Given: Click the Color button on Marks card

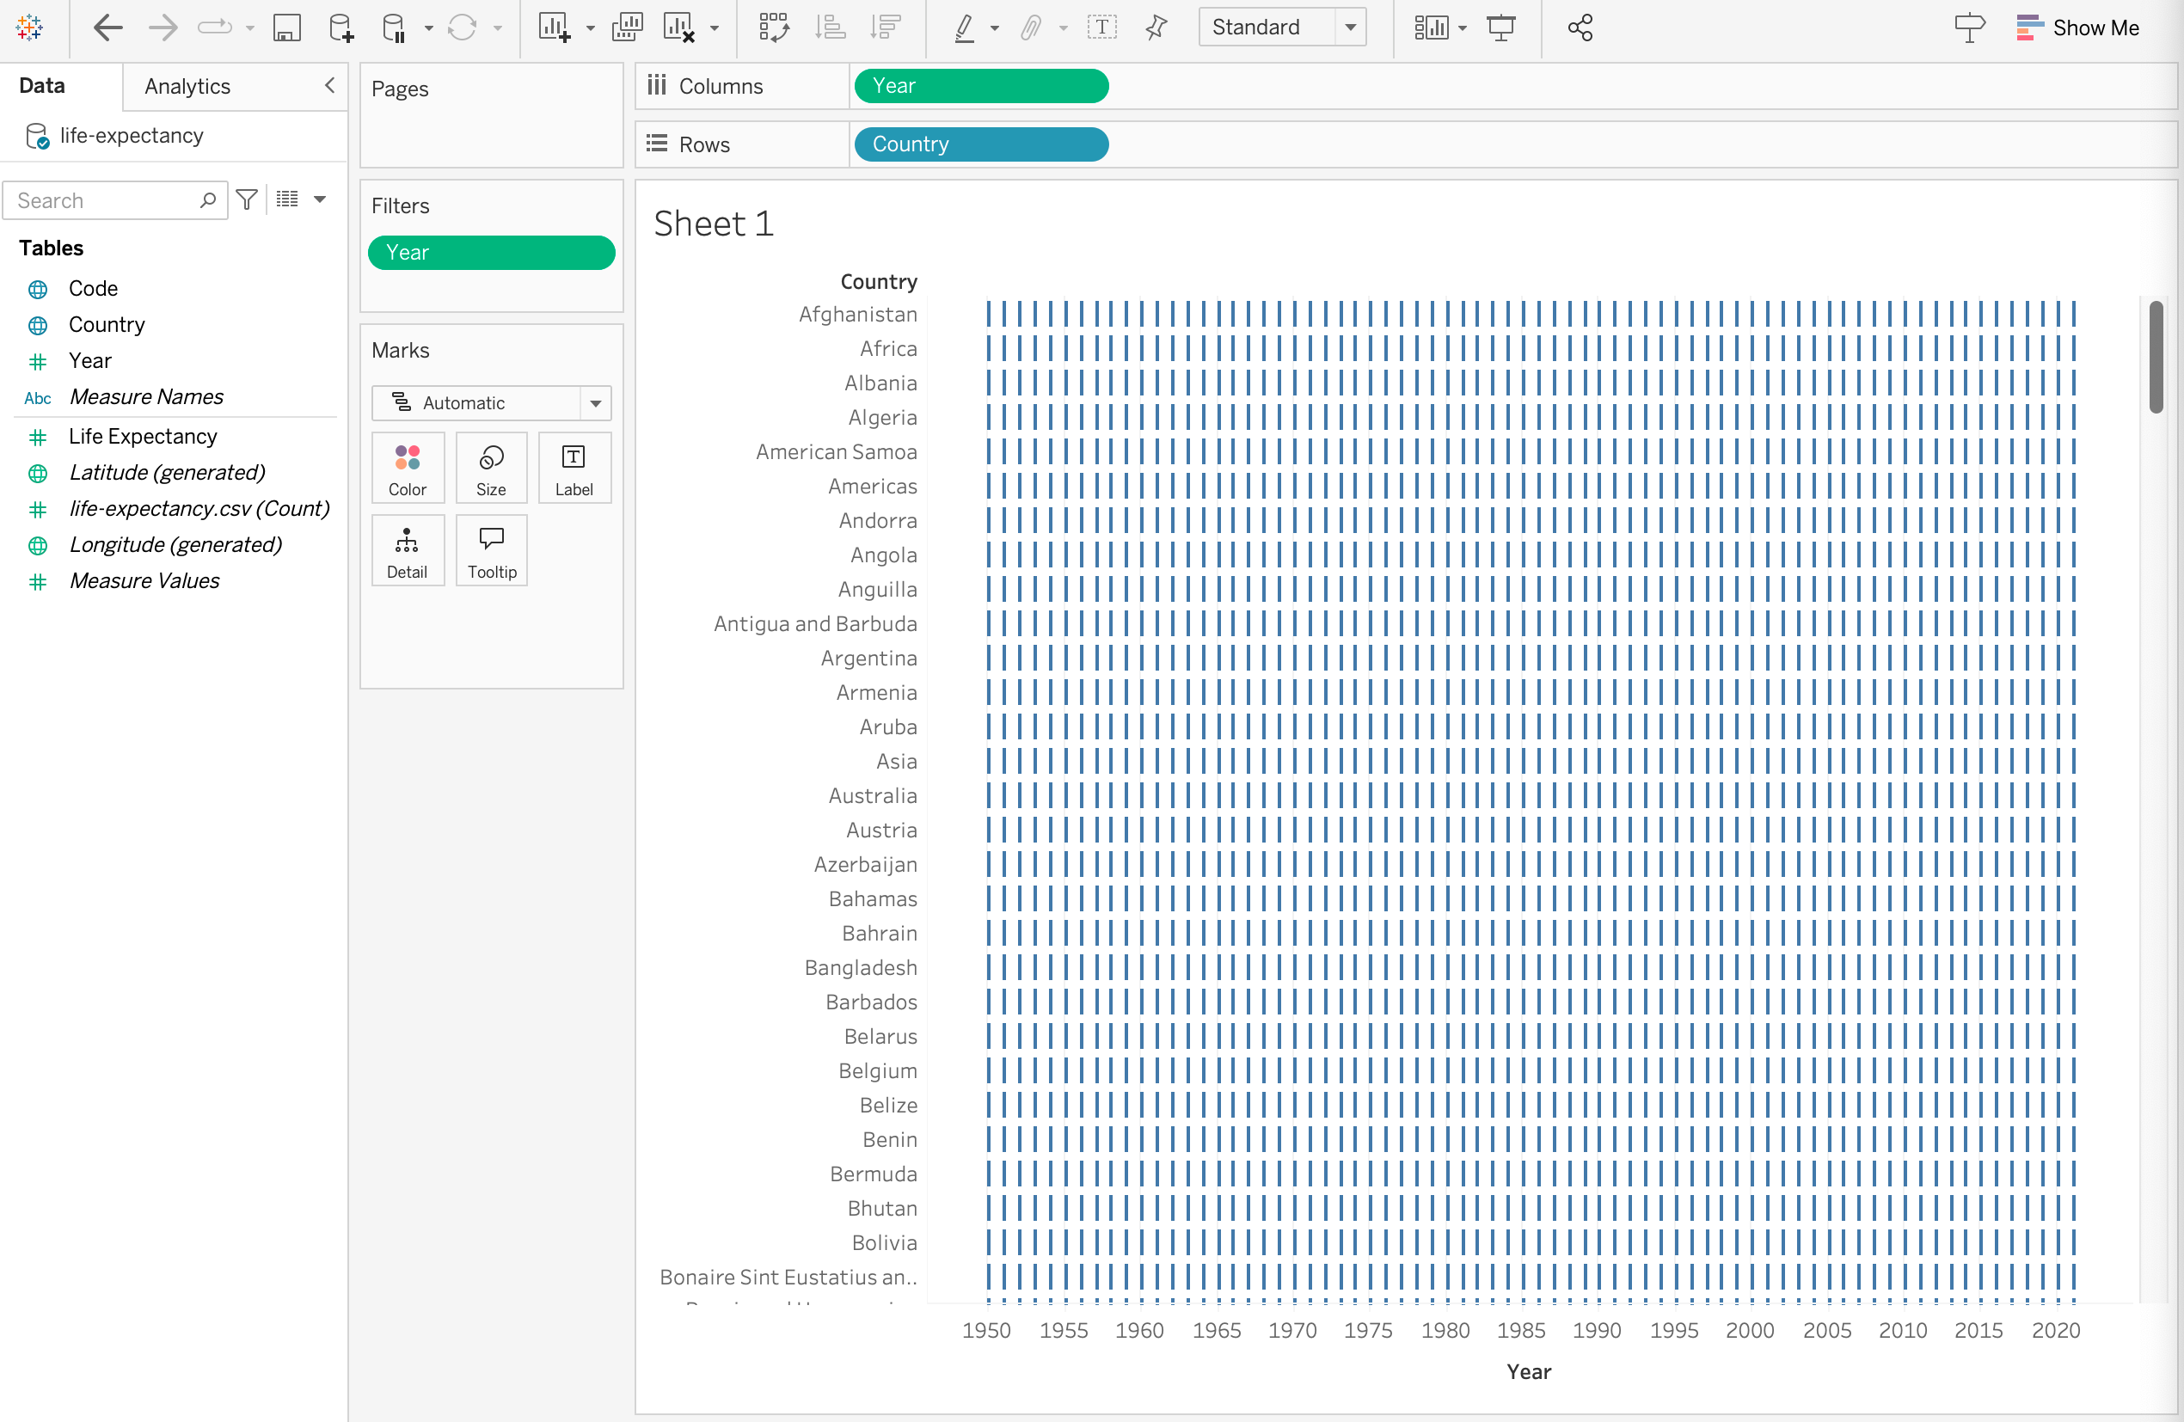Looking at the screenshot, I should tap(408, 468).
